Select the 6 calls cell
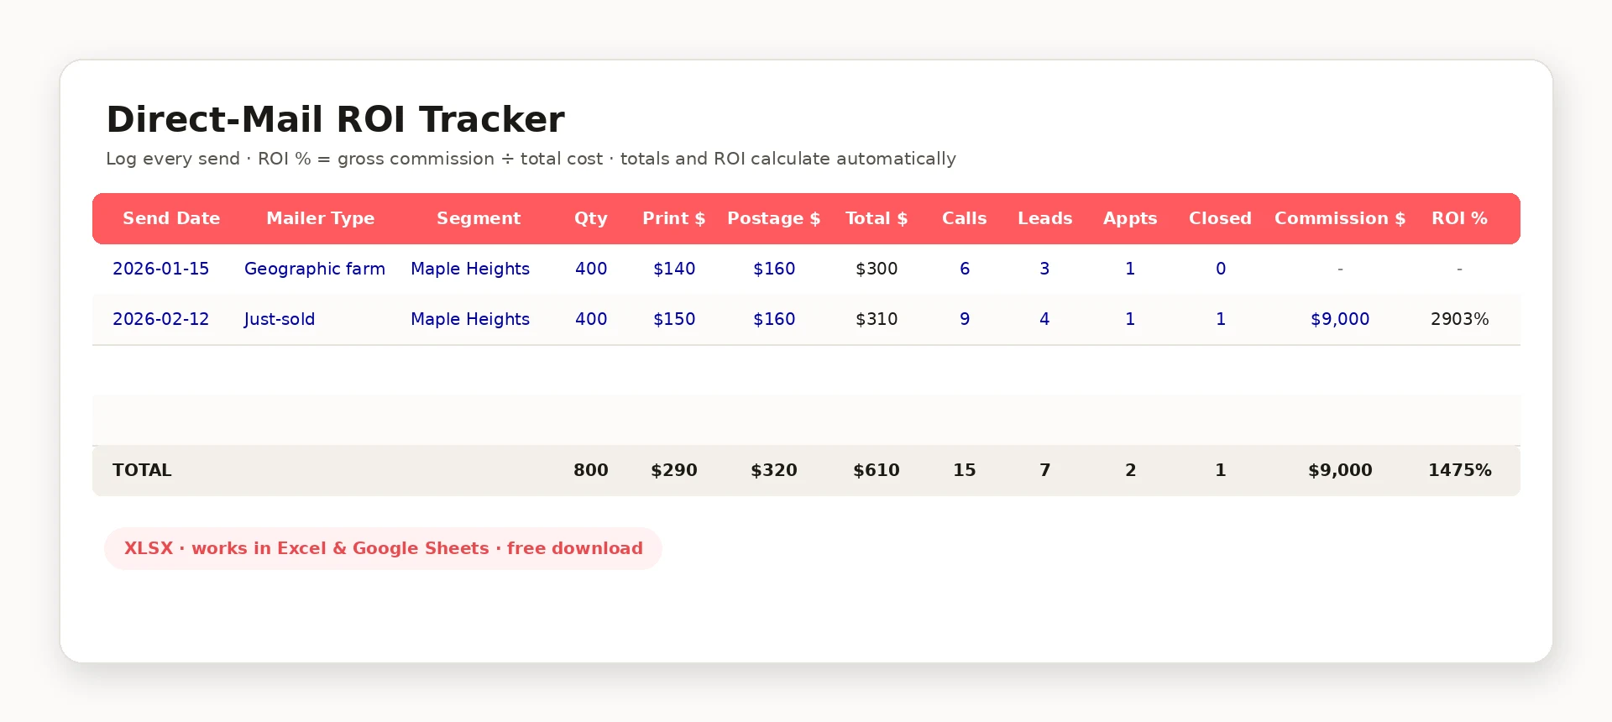 (965, 269)
